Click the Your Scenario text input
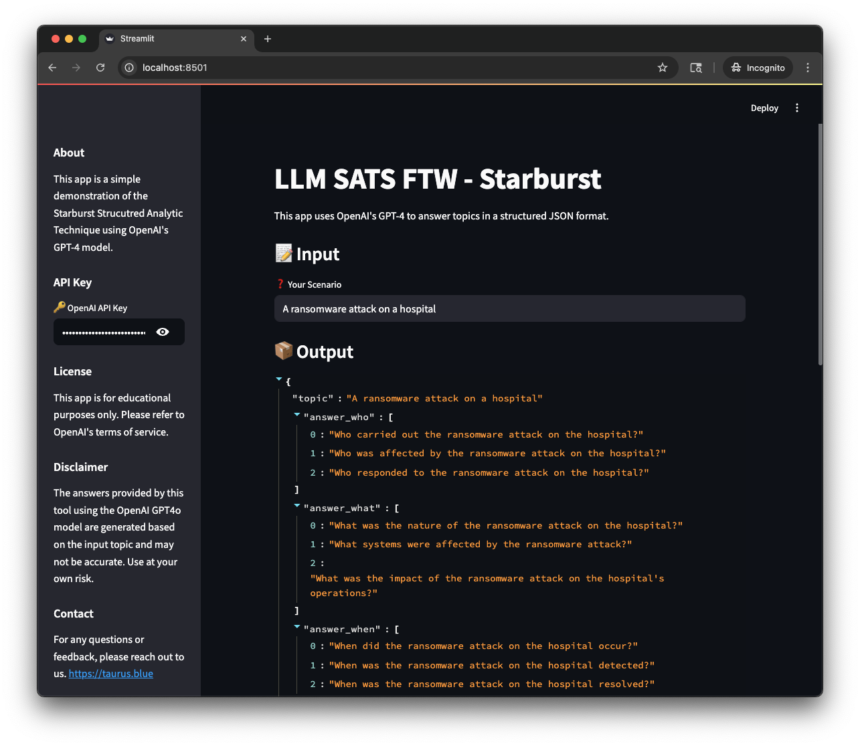This screenshot has width=860, height=746. coord(509,308)
